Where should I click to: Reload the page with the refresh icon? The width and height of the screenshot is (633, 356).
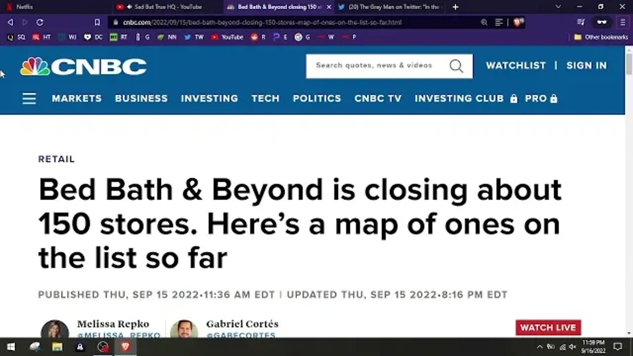point(40,22)
